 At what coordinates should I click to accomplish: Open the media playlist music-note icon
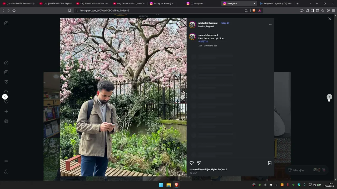pos(307,10)
